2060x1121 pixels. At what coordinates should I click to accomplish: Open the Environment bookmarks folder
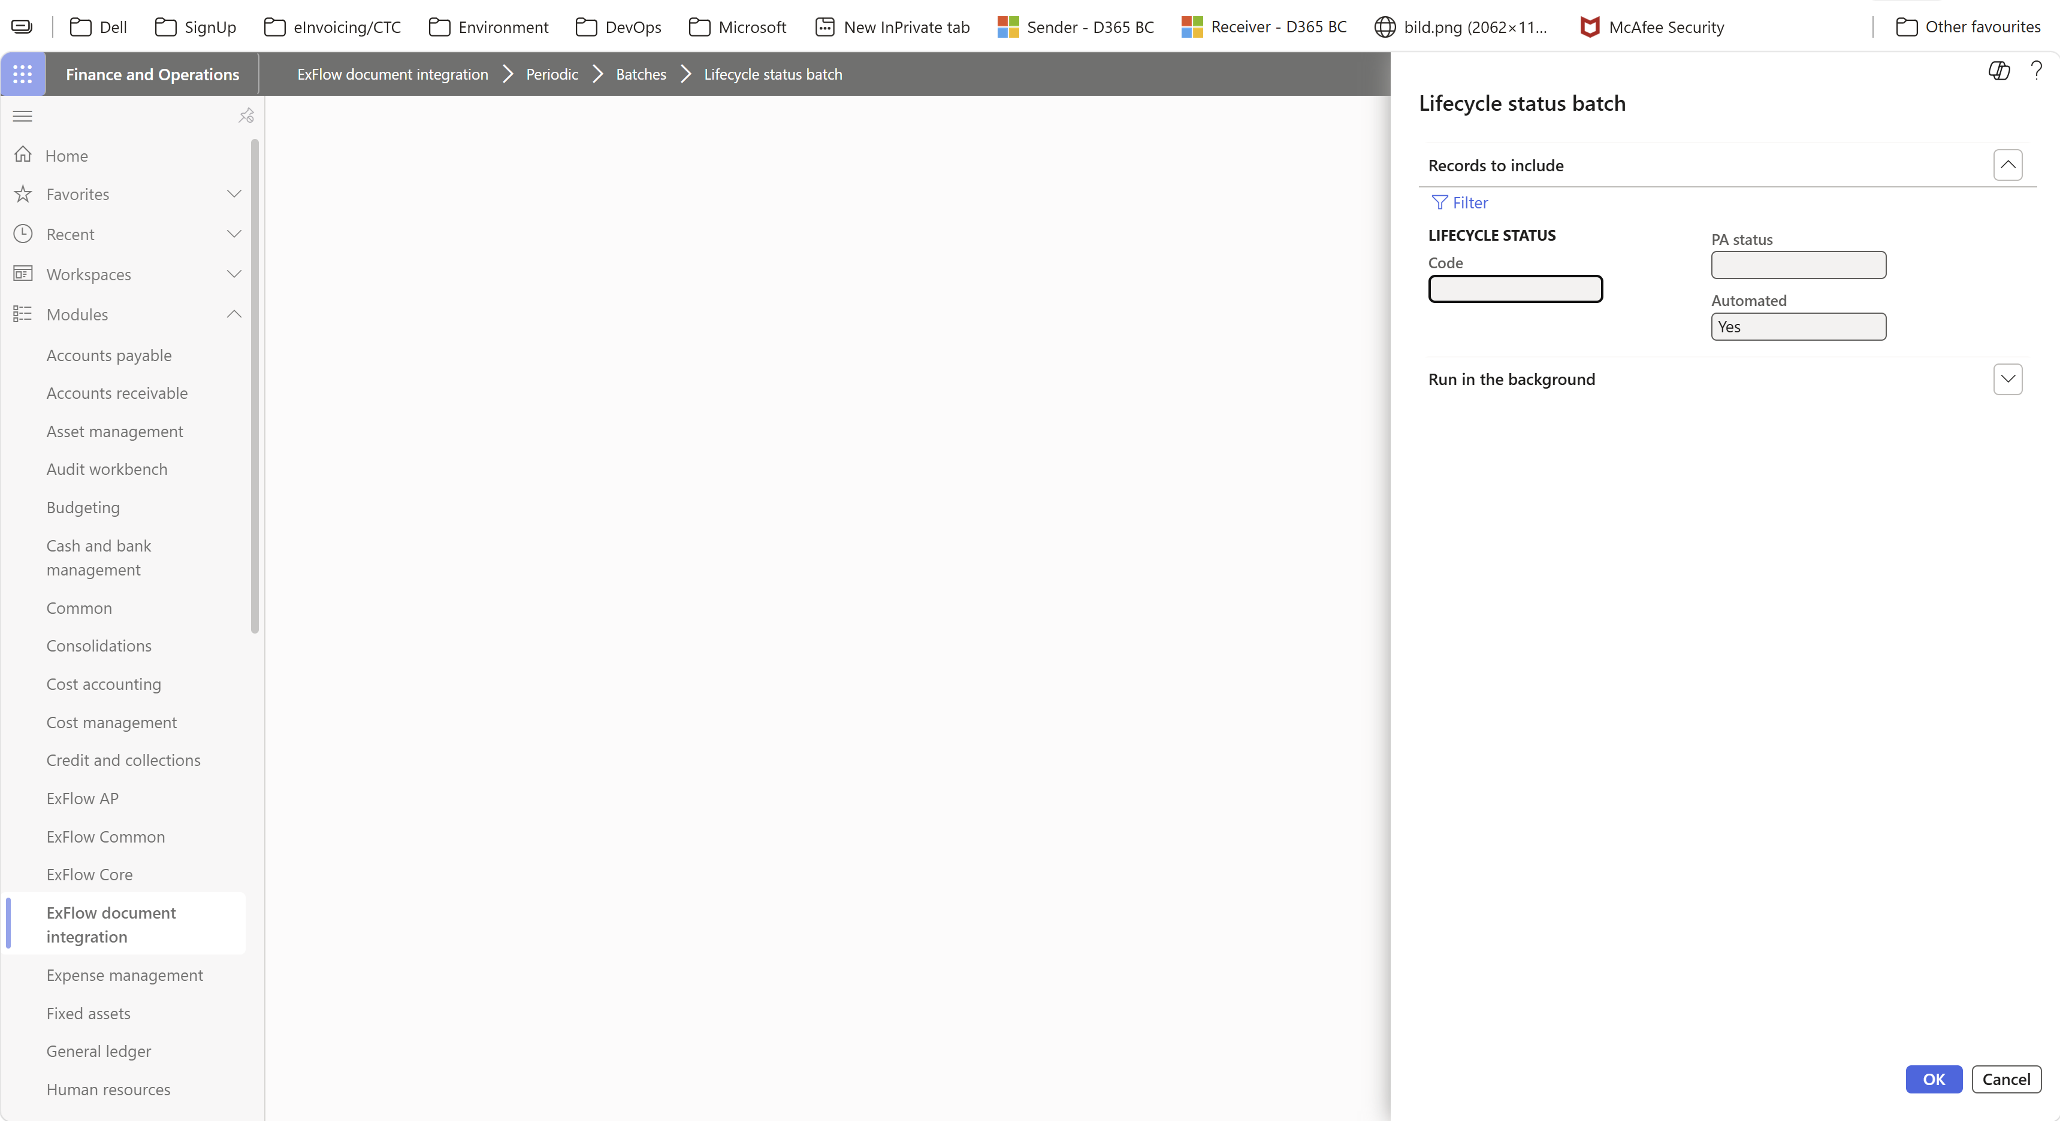click(488, 27)
